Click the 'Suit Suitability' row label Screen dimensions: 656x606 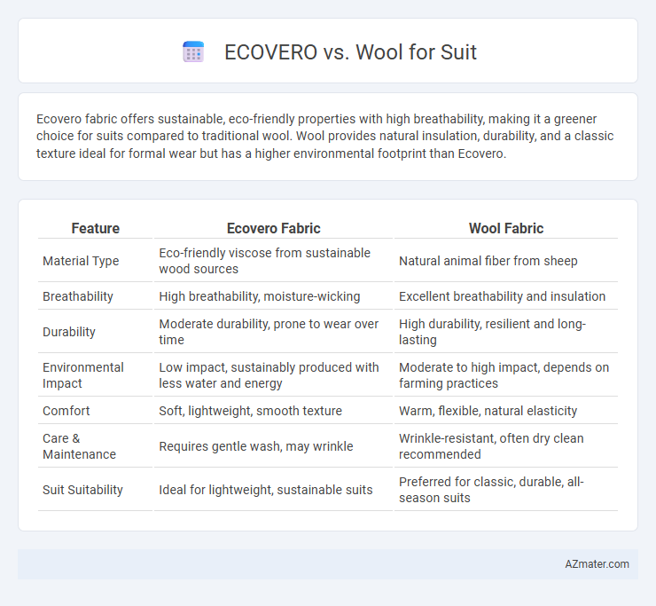click(82, 490)
